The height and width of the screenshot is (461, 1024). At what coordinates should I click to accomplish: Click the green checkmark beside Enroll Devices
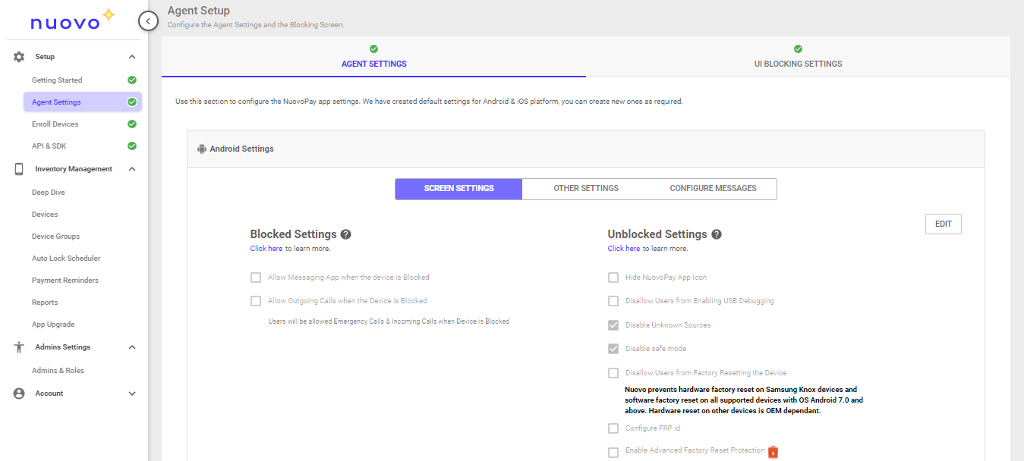tap(132, 124)
